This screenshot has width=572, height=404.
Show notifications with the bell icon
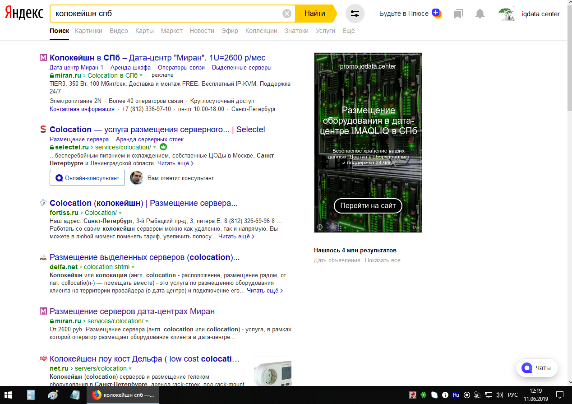480,14
